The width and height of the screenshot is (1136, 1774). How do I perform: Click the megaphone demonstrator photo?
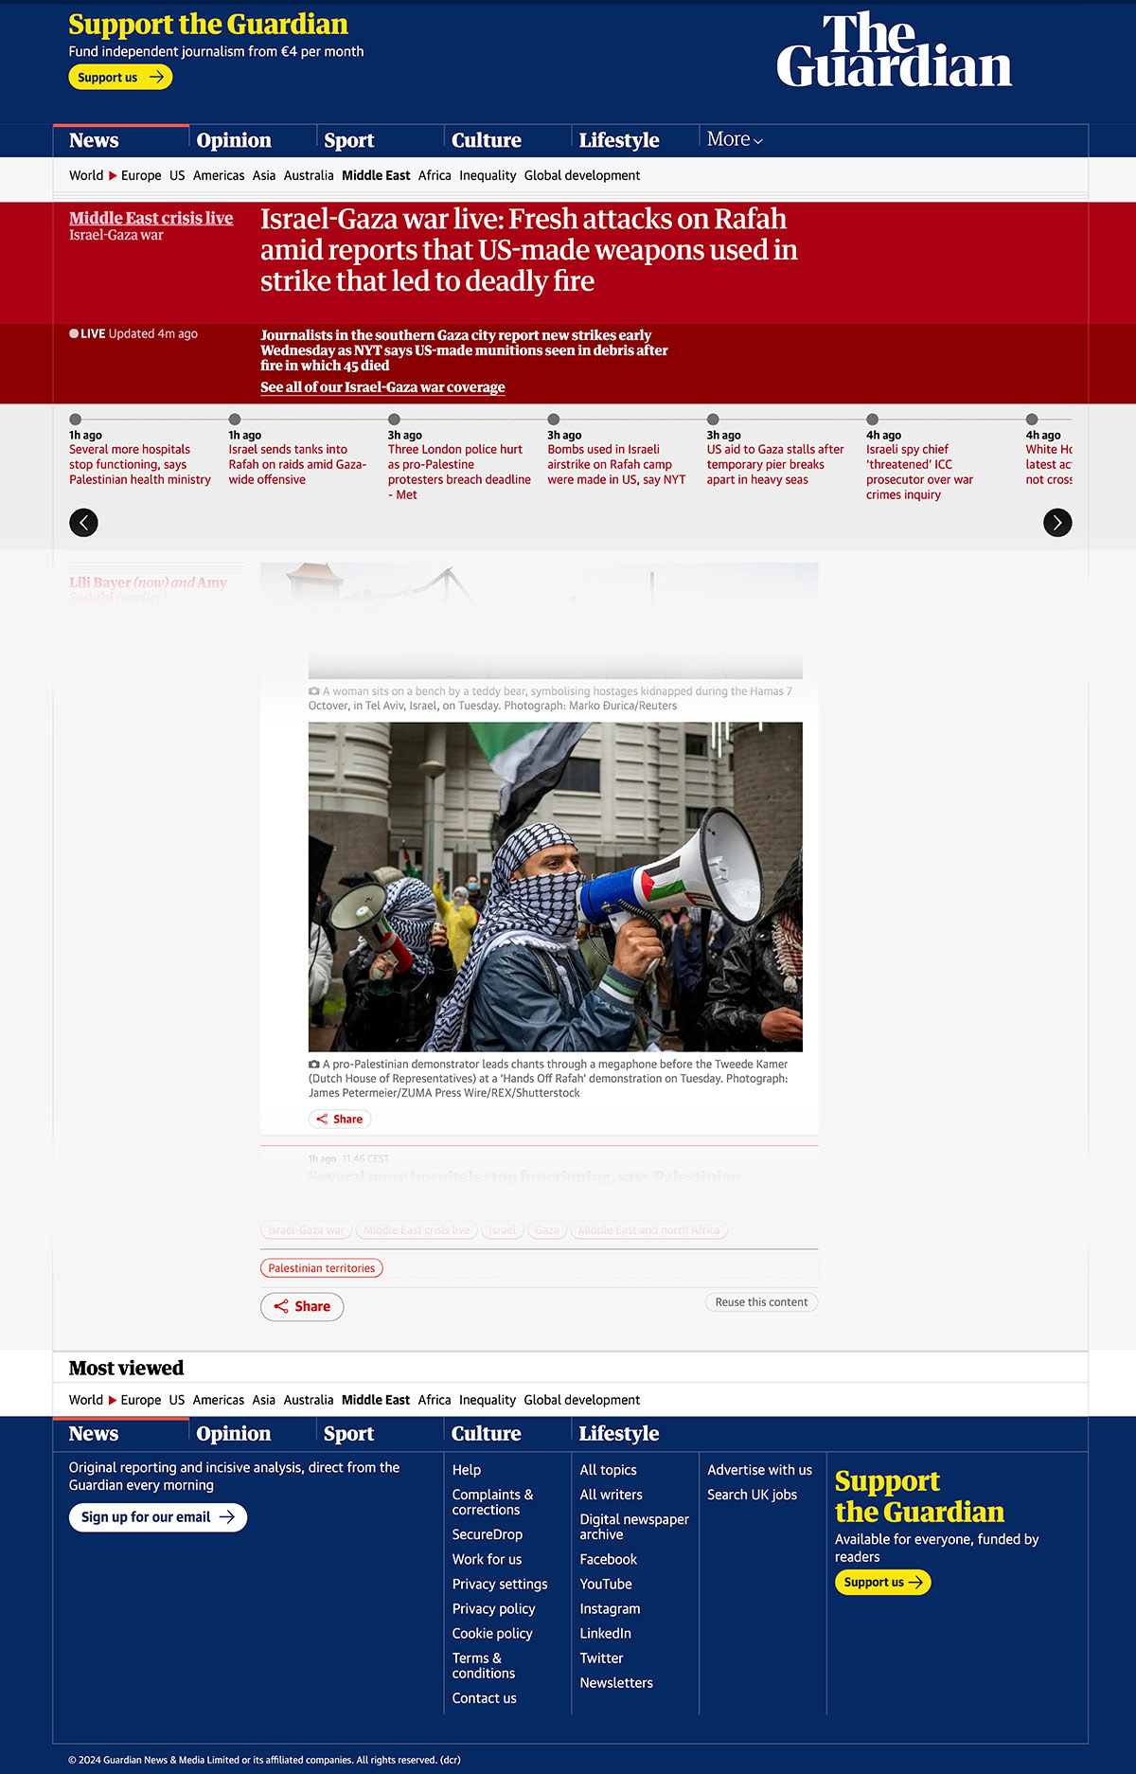[556, 887]
